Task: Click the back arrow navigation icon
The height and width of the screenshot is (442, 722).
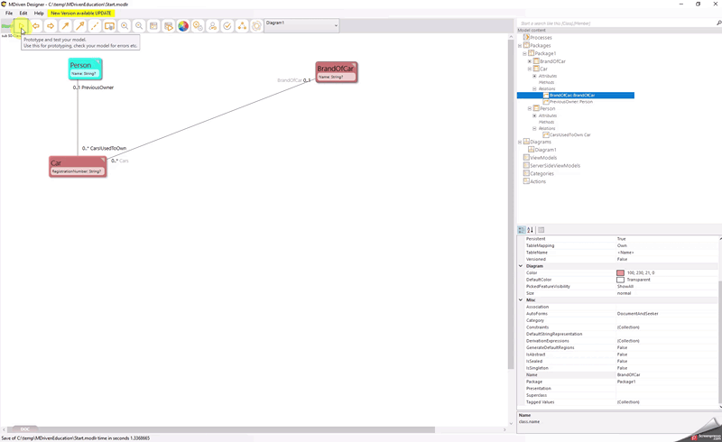Action: 36,26
